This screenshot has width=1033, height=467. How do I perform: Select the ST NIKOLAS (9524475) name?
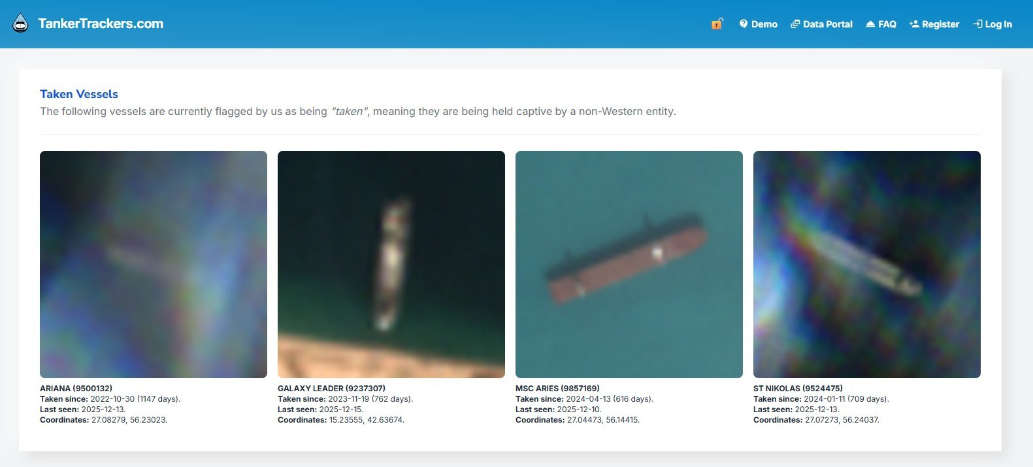pos(798,388)
